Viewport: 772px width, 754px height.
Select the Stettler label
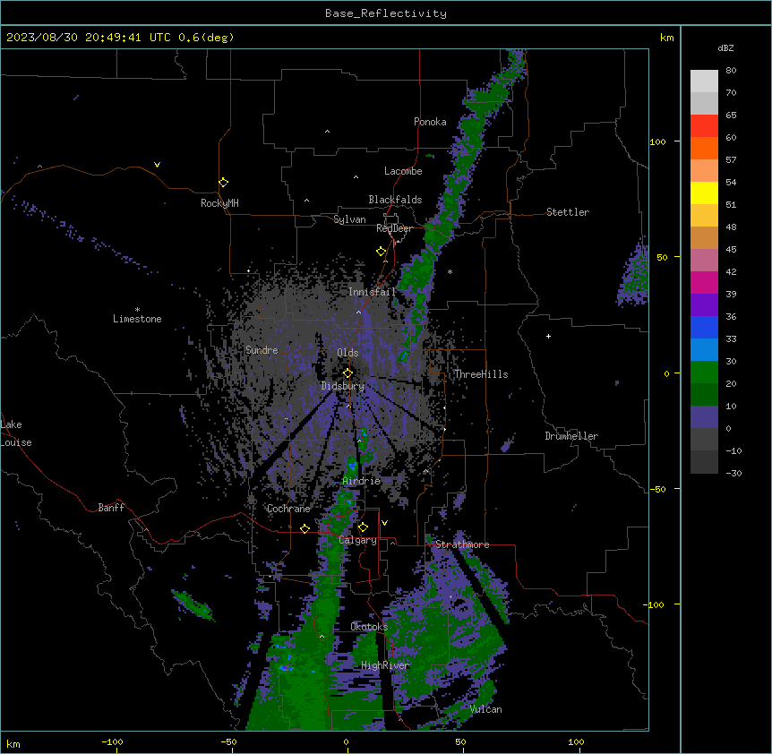(x=568, y=212)
